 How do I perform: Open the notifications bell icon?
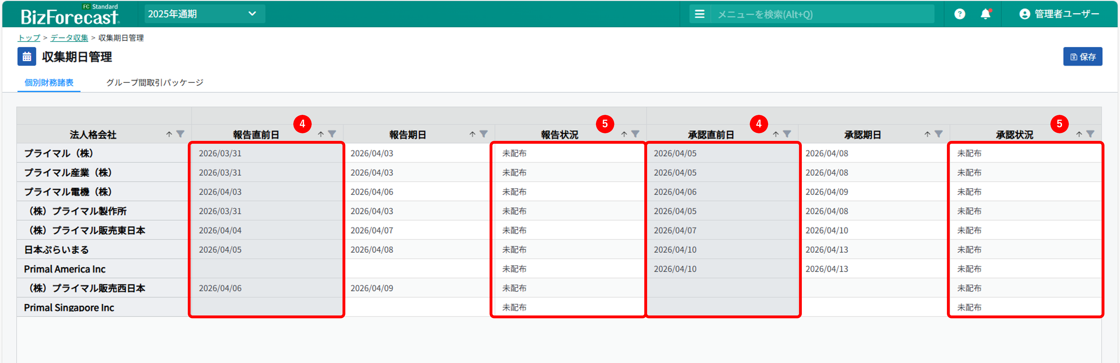(x=986, y=14)
